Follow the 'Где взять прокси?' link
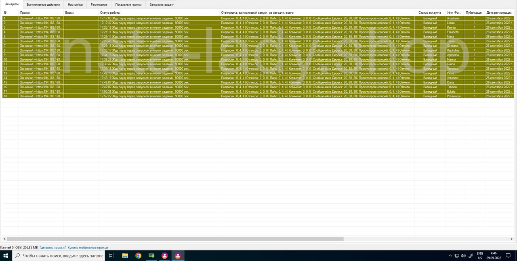The image size is (517, 261). [x=53, y=247]
